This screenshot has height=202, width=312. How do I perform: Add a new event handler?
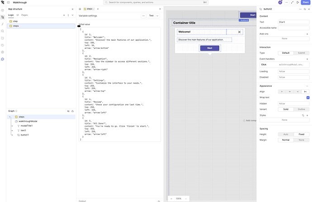pos(307,59)
